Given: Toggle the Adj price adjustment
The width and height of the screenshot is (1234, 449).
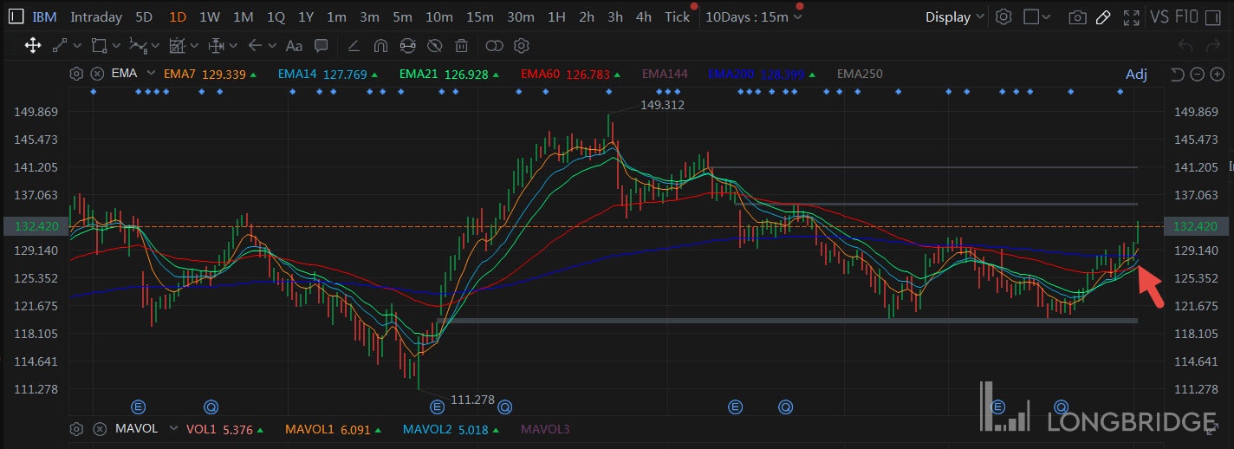Looking at the screenshot, I should [x=1135, y=74].
